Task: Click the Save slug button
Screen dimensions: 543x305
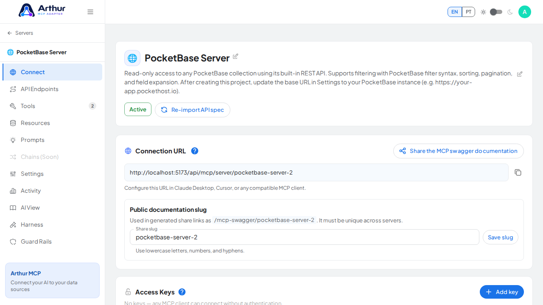Action: point(501,237)
